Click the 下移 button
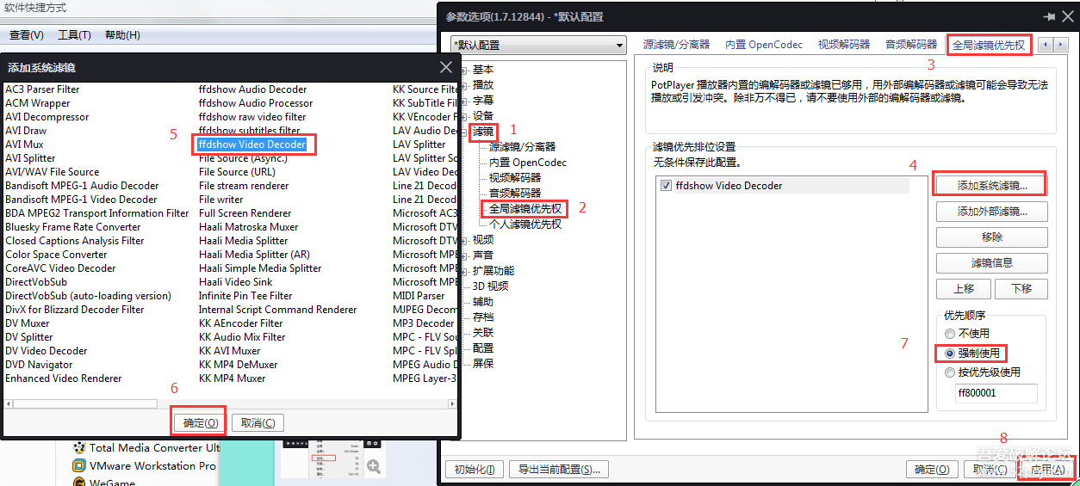This screenshot has height=486, width=1080. click(1021, 289)
